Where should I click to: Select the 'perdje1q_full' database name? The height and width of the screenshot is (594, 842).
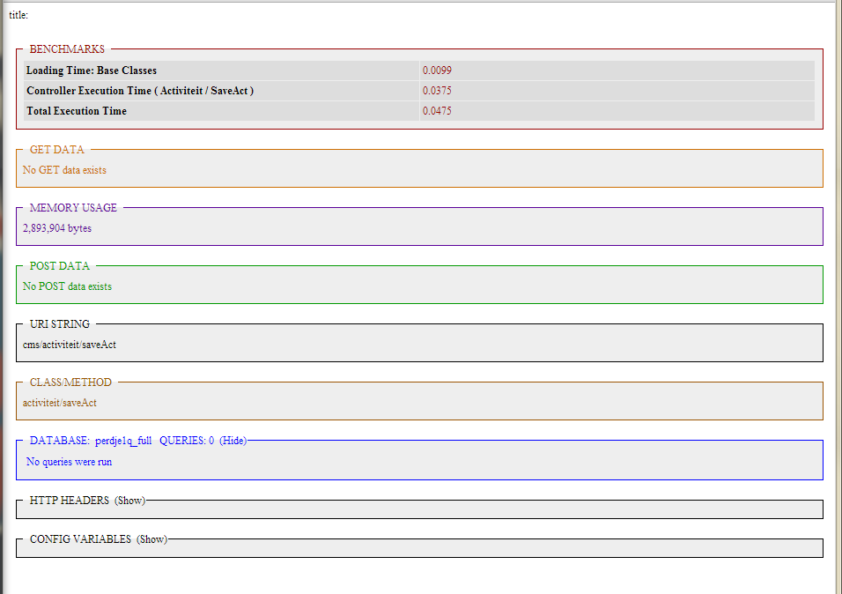point(123,441)
